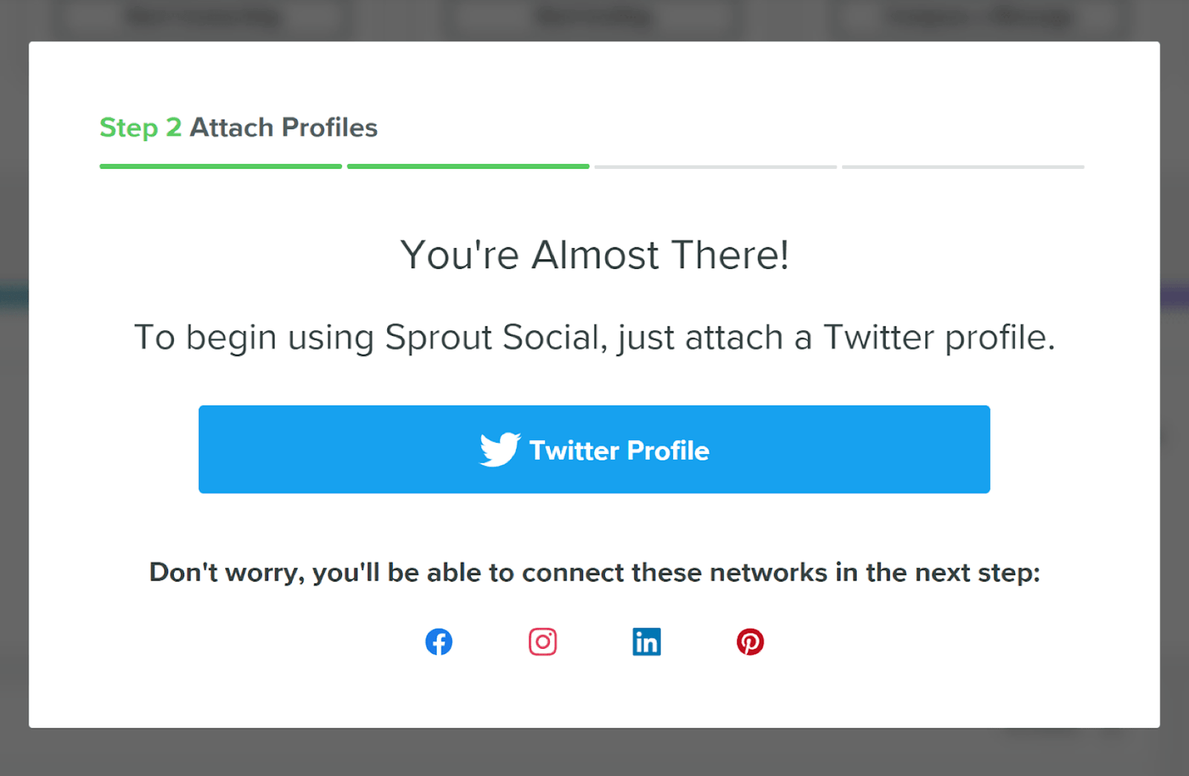Click the Twitter bird icon in the button
The width and height of the screenshot is (1189, 776).
pyautogui.click(x=500, y=449)
